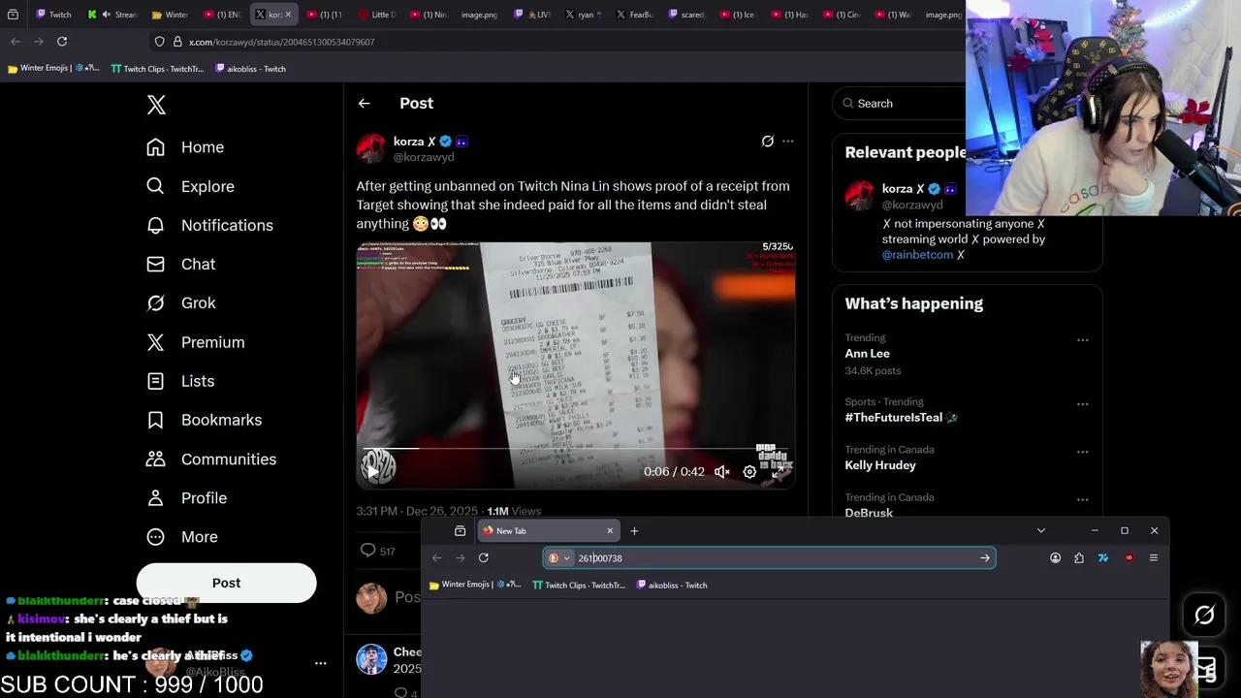Switch to the FearBu browser tab
Viewport: 1241px width, 698px height.
click(x=635, y=15)
